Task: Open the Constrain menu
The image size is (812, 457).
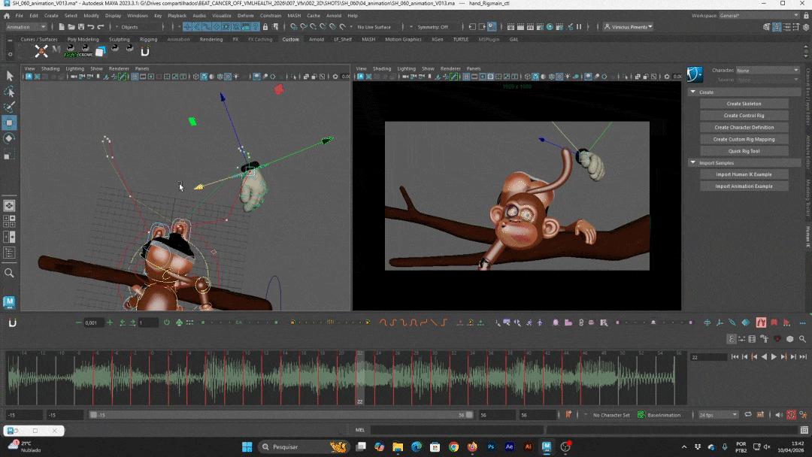Action: (270, 15)
